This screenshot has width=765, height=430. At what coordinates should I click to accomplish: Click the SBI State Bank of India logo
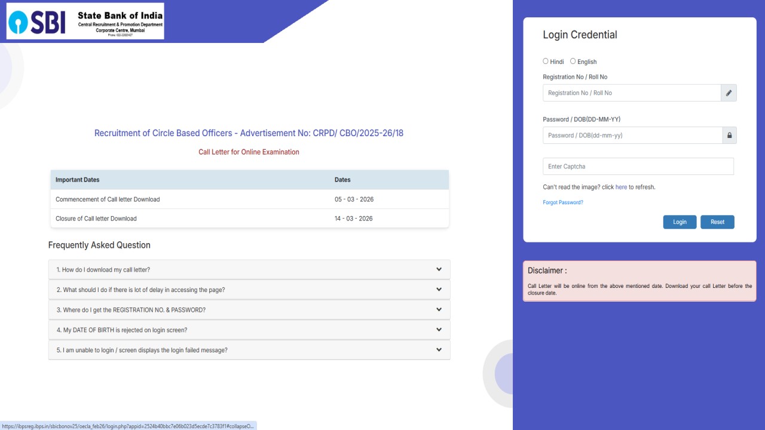[84, 21]
